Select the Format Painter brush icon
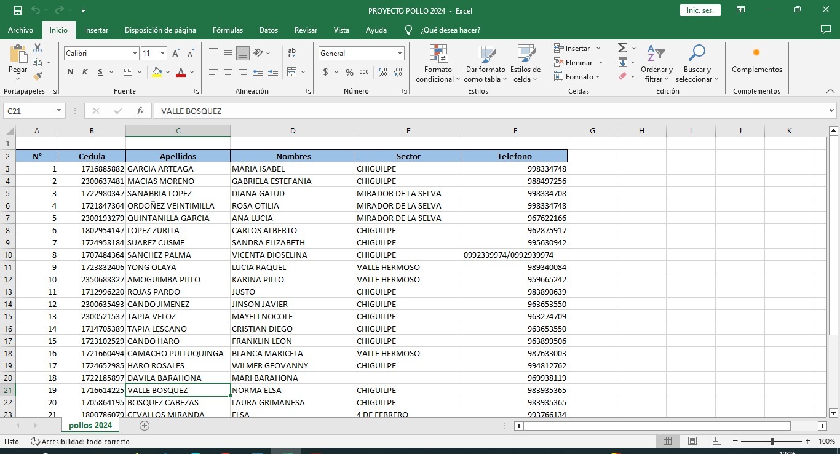 tap(38, 76)
